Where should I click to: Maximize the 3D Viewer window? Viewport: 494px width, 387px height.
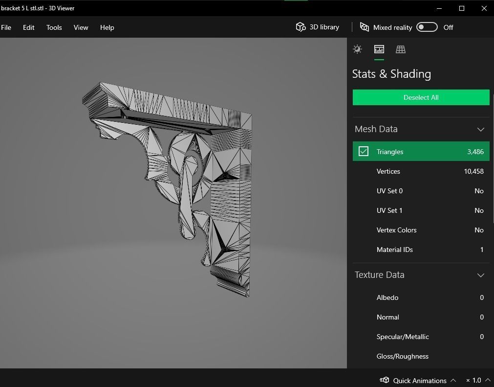click(x=462, y=8)
